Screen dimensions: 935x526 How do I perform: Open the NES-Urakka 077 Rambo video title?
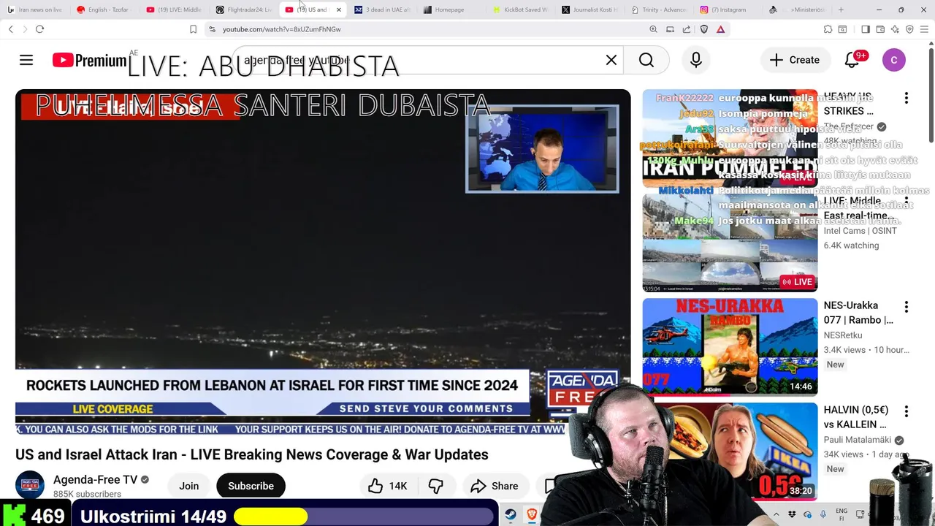(x=858, y=313)
